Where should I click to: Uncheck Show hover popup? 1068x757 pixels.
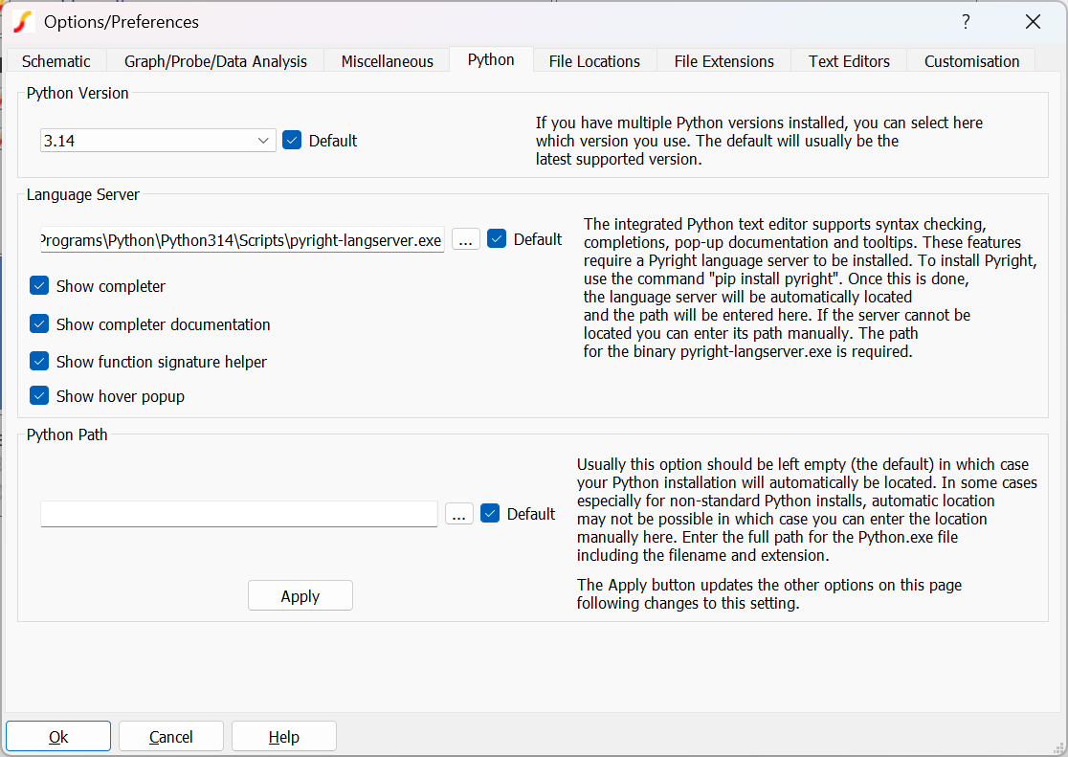(38, 394)
